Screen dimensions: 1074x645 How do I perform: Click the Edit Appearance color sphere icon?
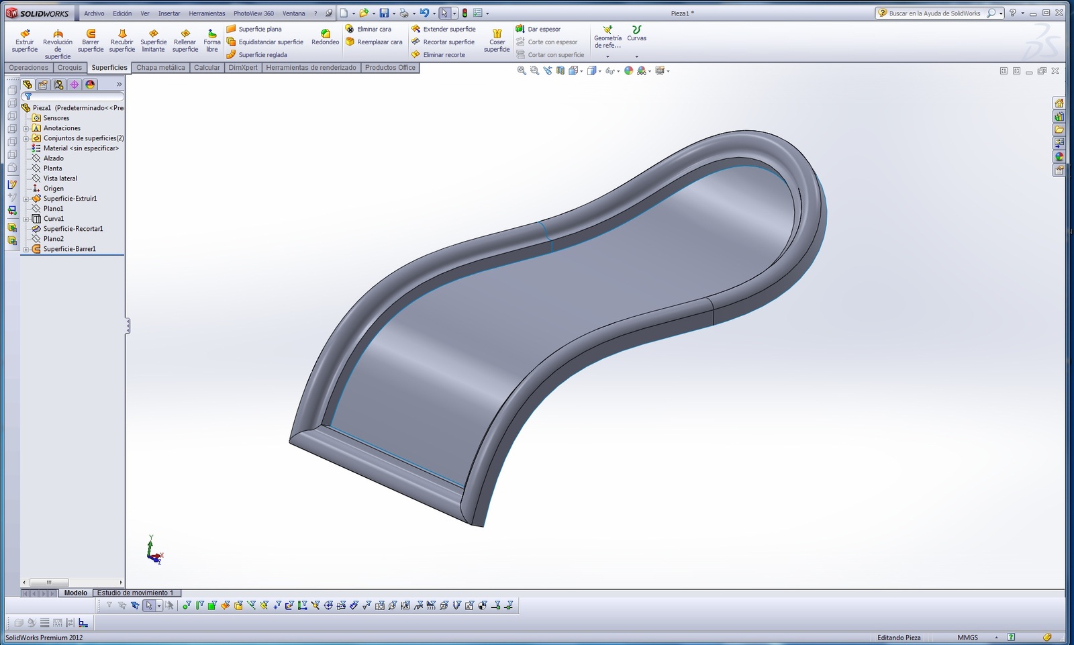[628, 70]
